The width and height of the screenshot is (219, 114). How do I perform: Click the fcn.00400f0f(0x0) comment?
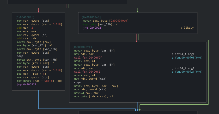click(188, 58)
